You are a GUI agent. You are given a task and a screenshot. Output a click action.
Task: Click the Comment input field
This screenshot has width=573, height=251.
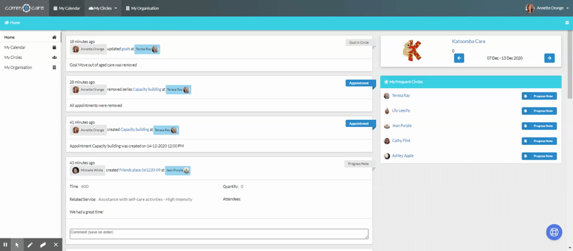[219, 234]
